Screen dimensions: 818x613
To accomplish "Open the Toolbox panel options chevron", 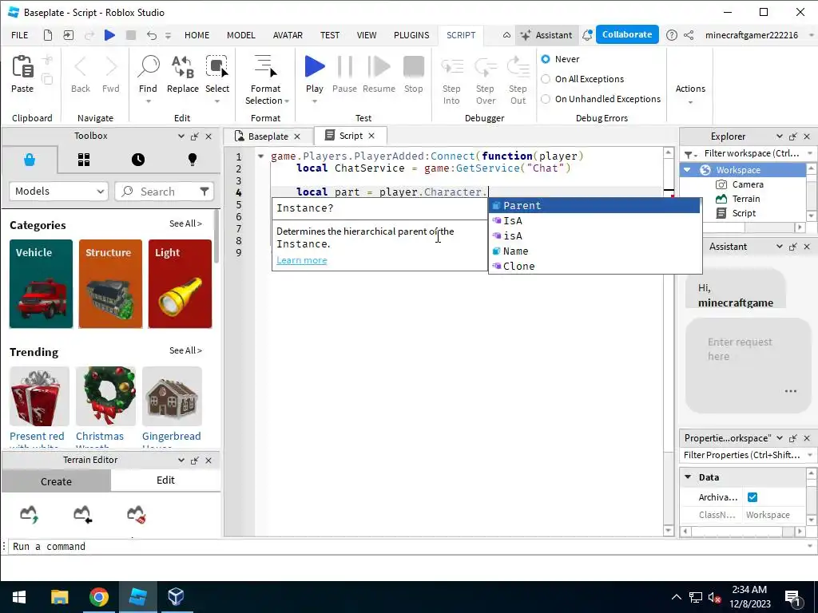I will pyautogui.click(x=181, y=136).
